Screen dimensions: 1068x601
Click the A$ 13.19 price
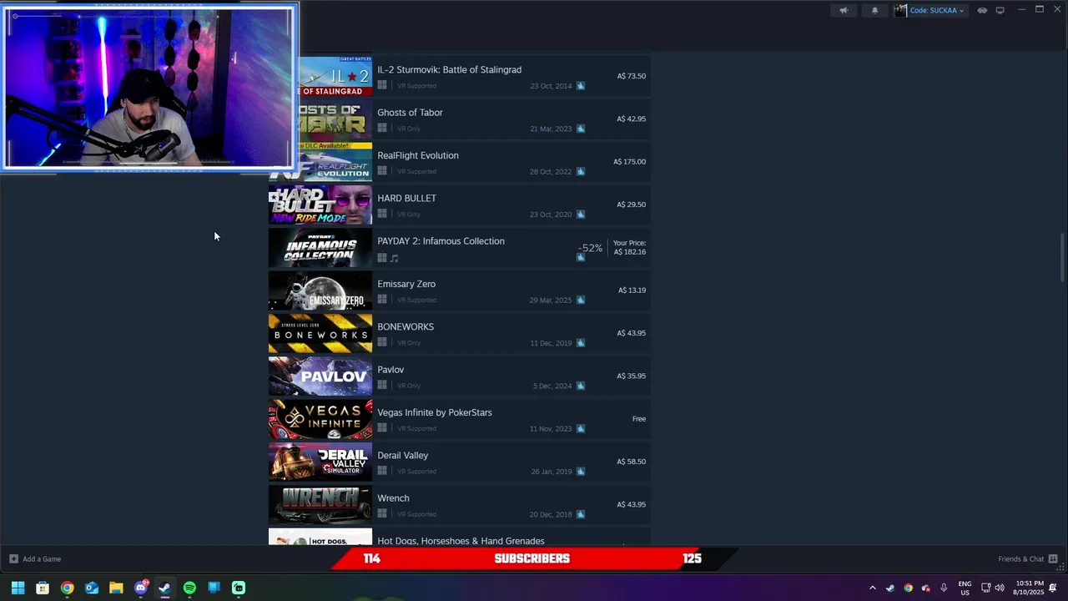click(x=632, y=290)
